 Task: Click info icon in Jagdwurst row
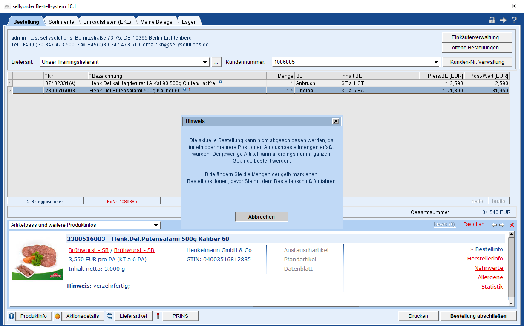[x=220, y=82]
